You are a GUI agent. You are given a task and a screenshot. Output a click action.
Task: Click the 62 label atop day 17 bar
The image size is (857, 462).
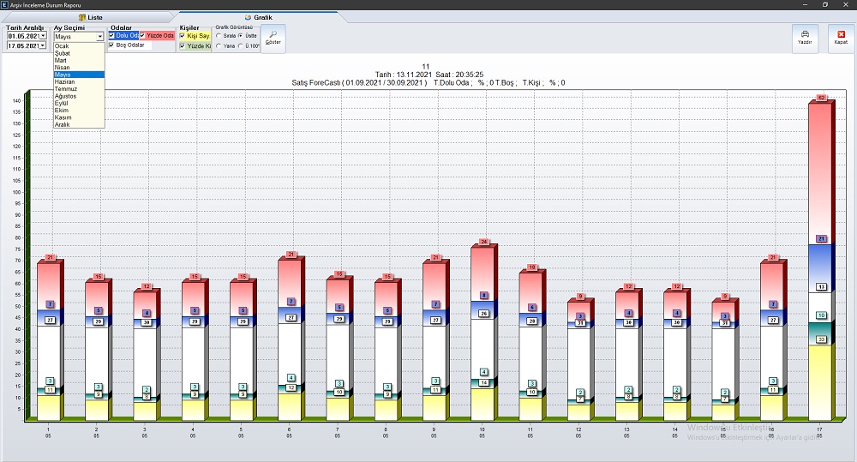pyautogui.click(x=820, y=98)
